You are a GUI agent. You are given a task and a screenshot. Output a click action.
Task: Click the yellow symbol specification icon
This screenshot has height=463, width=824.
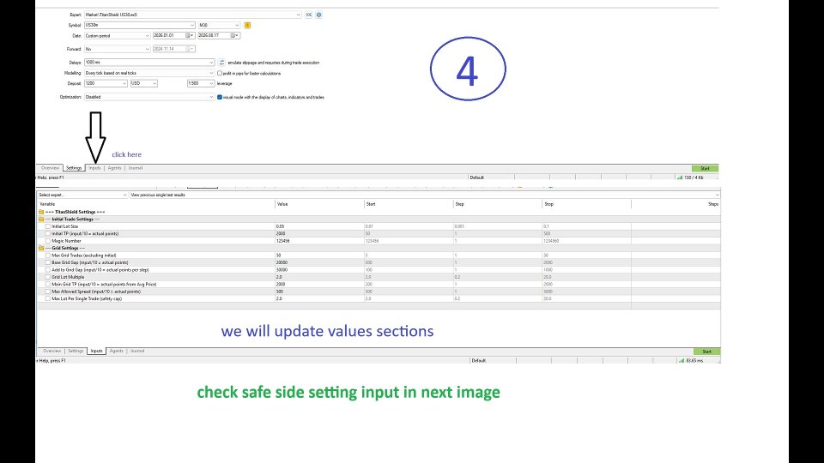coord(247,25)
